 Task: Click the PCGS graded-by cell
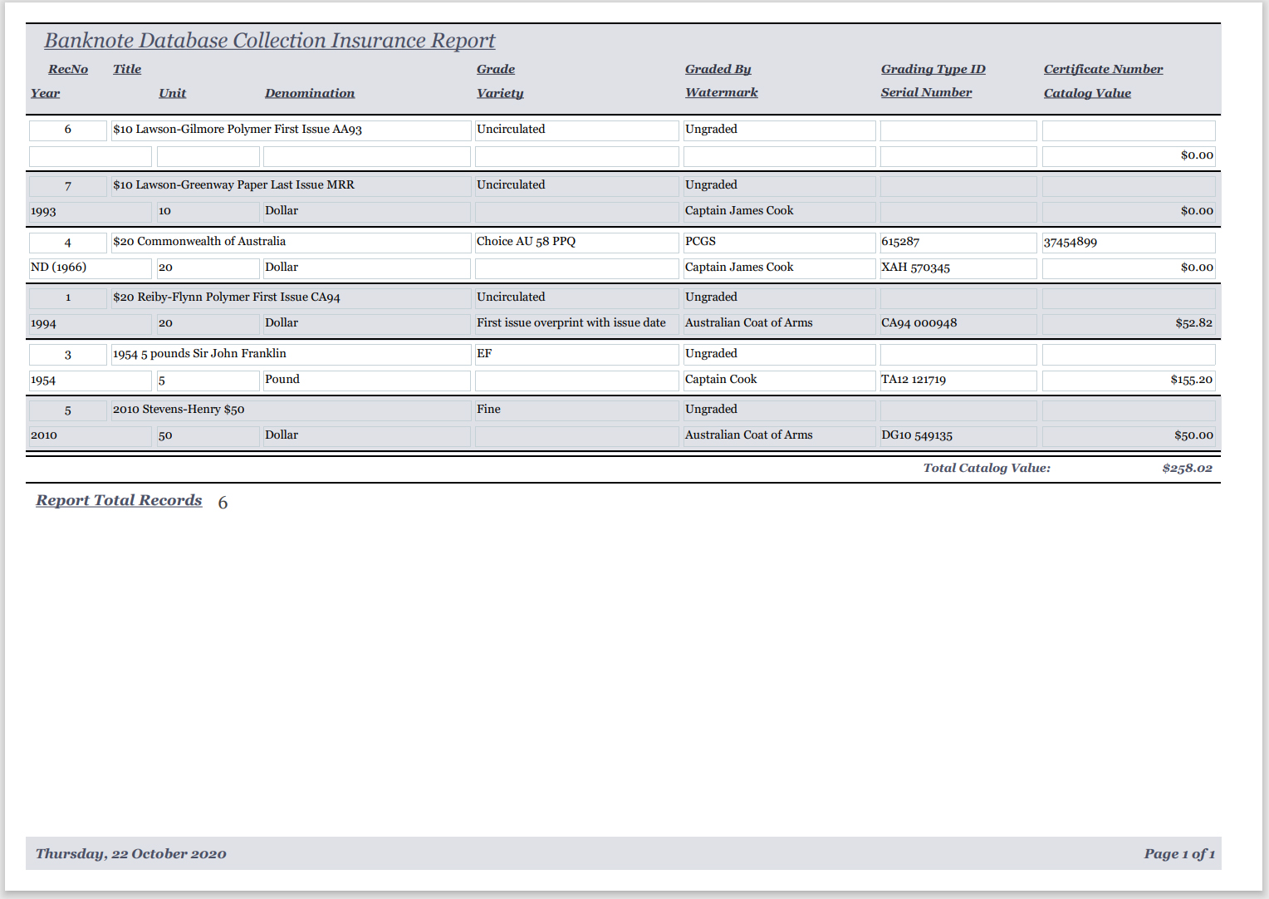point(779,242)
